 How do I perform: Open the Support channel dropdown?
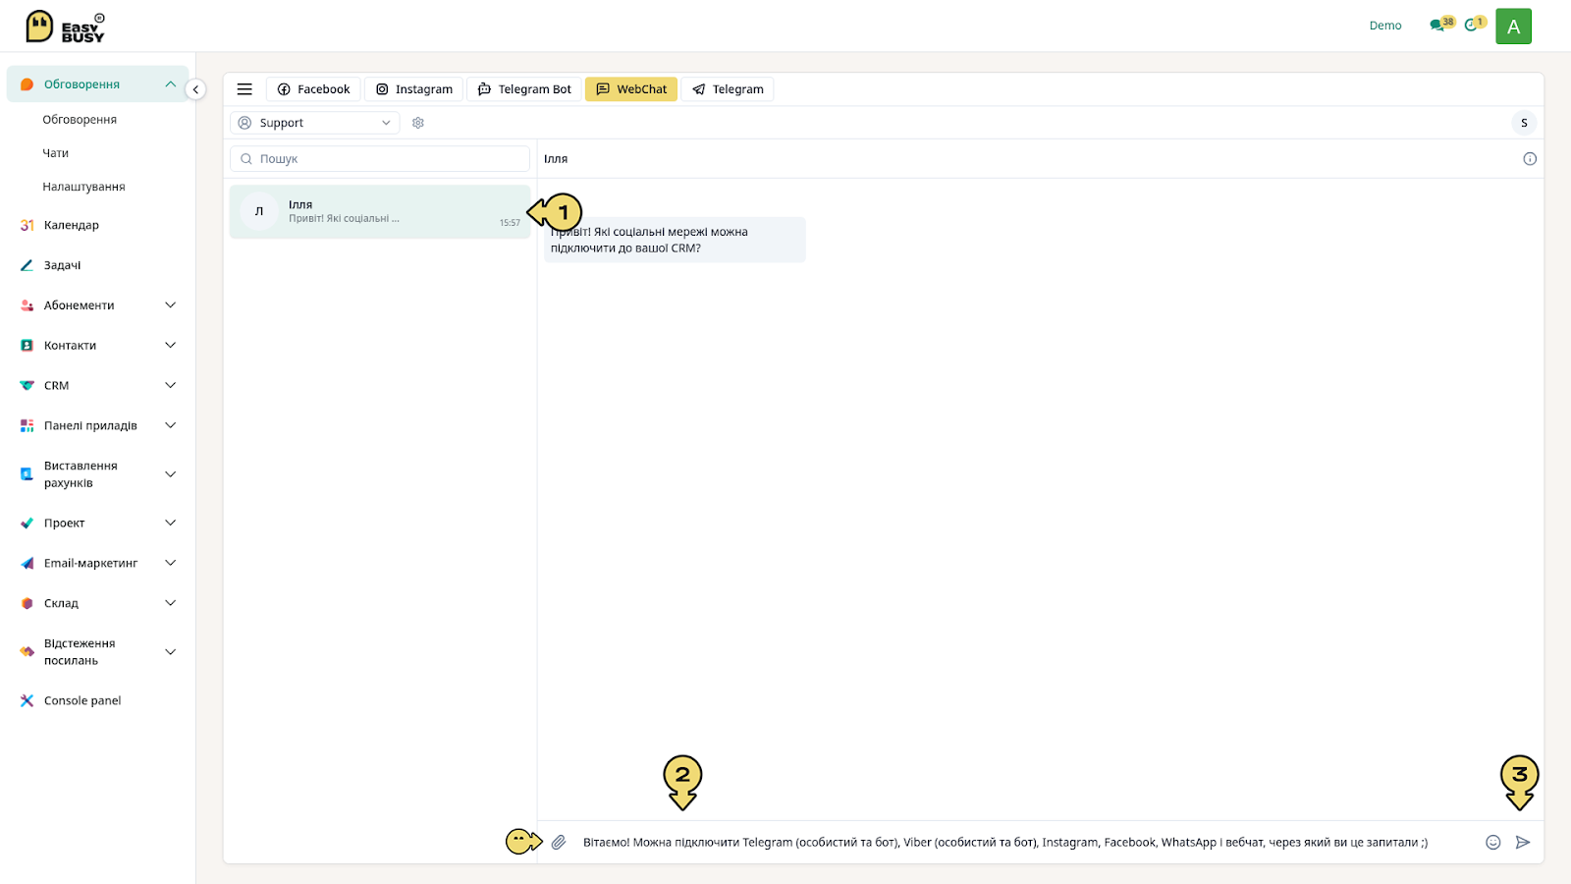coord(314,123)
